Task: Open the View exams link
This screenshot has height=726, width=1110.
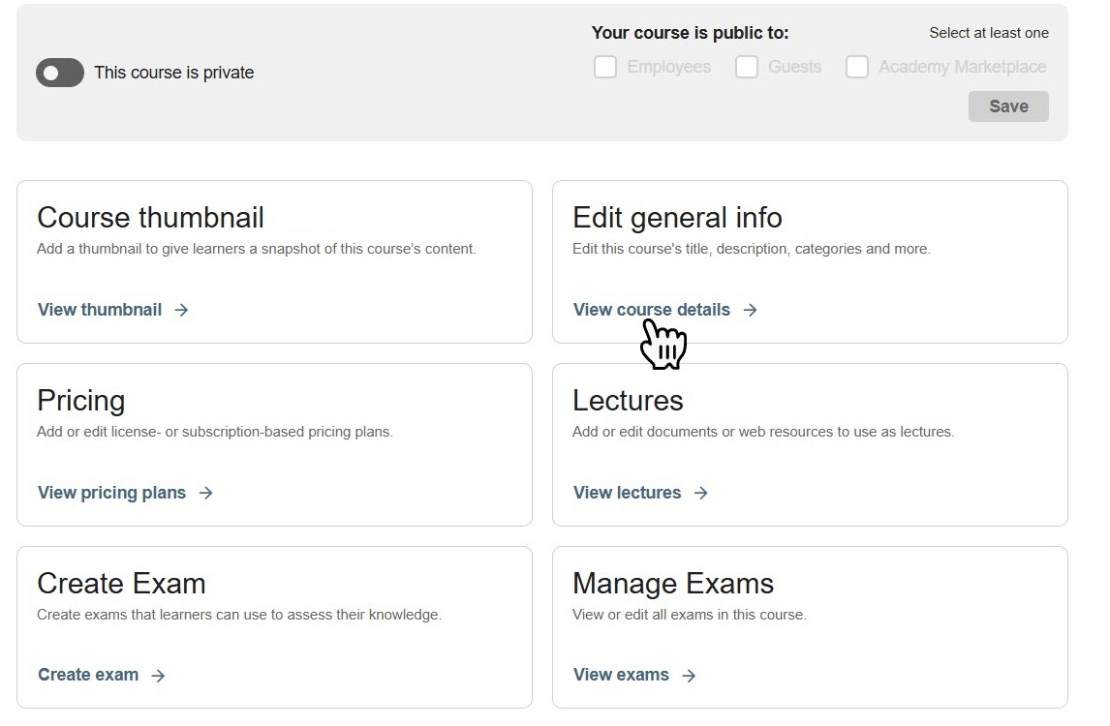Action: coord(621,675)
